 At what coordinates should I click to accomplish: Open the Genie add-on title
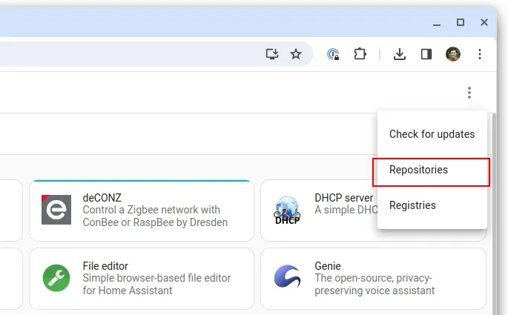328,266
